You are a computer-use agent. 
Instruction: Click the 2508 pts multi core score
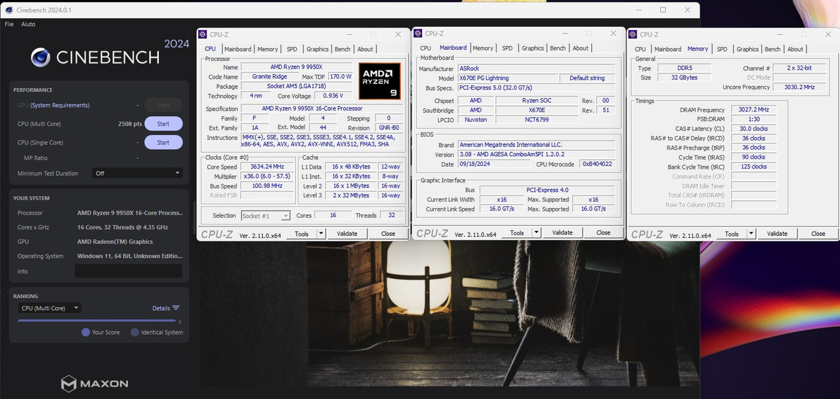(x=130, y=124)
